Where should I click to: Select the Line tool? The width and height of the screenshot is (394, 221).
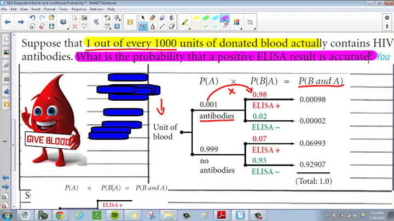(162, 26)
